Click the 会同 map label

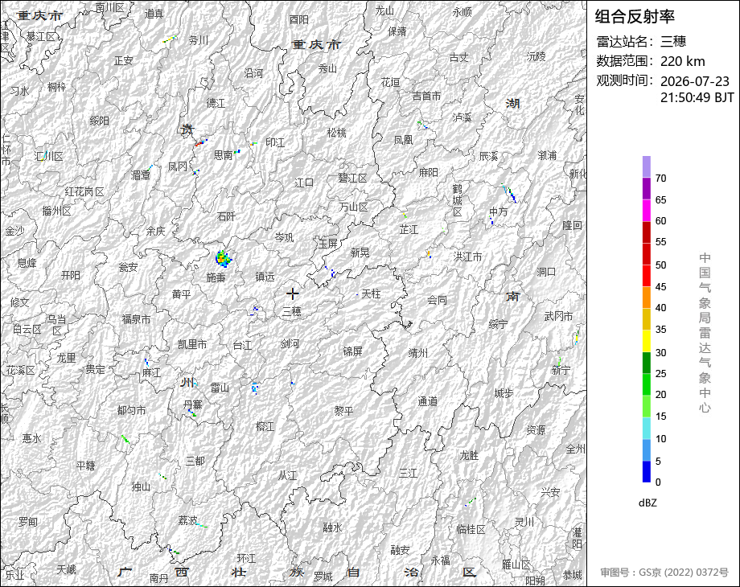tap(437, 300)
